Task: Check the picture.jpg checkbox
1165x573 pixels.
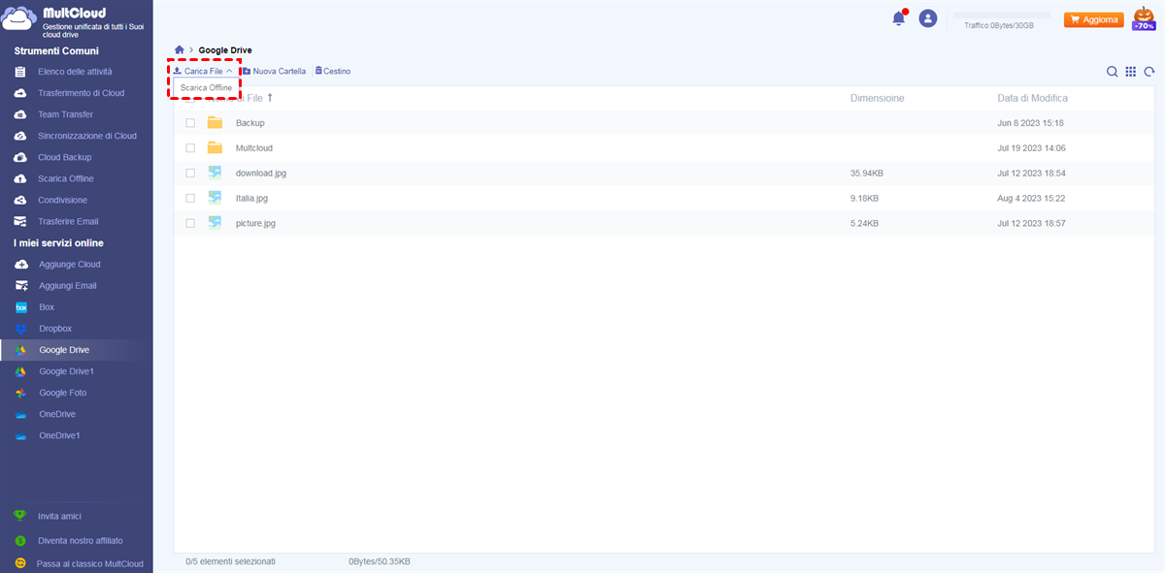Action: 190,223
